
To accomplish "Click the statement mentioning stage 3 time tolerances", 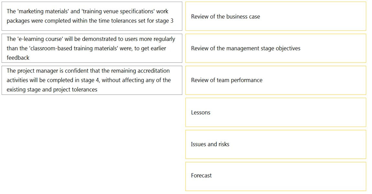I will pyautogui.click(x=92, y=16).
